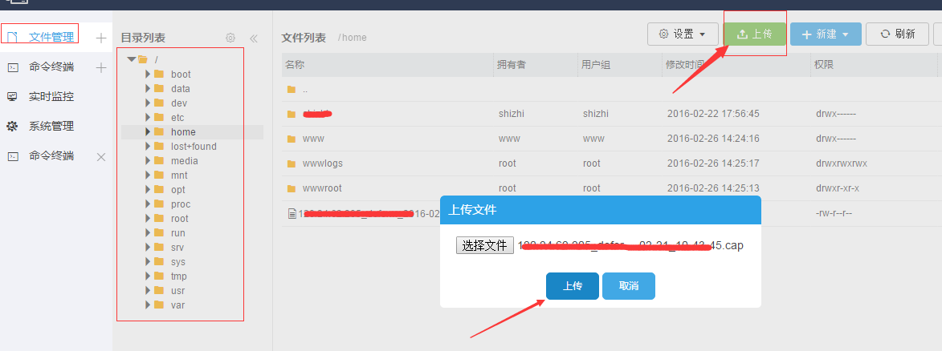Close the lower 命令终端 tab via its X
Screen dimensions: 942x351
[101, 156]
